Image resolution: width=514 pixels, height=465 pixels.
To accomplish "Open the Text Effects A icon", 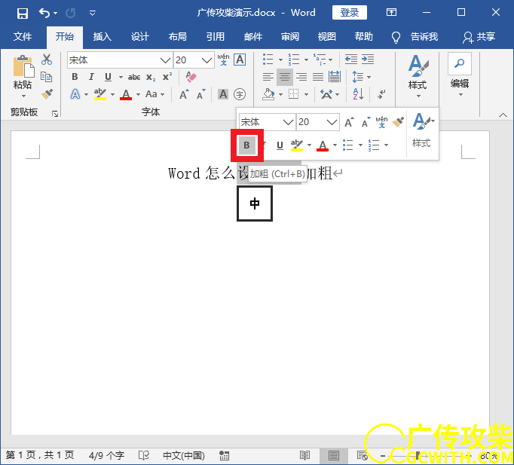I will 75,94.
